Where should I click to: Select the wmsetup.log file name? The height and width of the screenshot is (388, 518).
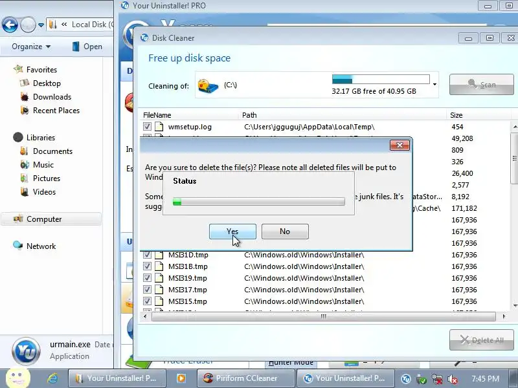click(190, 127)
